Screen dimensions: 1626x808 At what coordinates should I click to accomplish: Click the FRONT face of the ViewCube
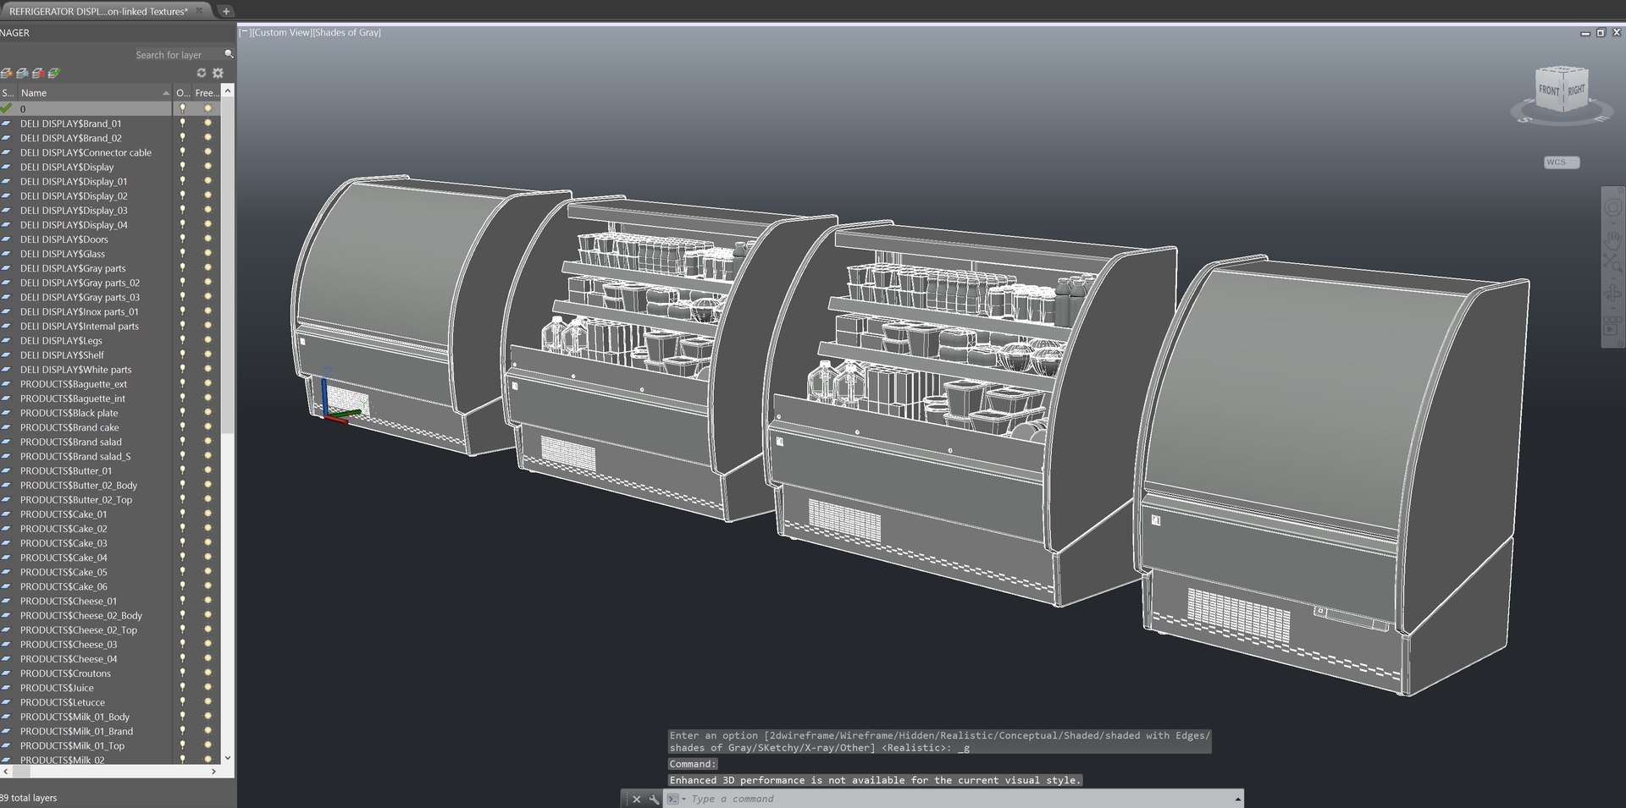point(1549,91)
